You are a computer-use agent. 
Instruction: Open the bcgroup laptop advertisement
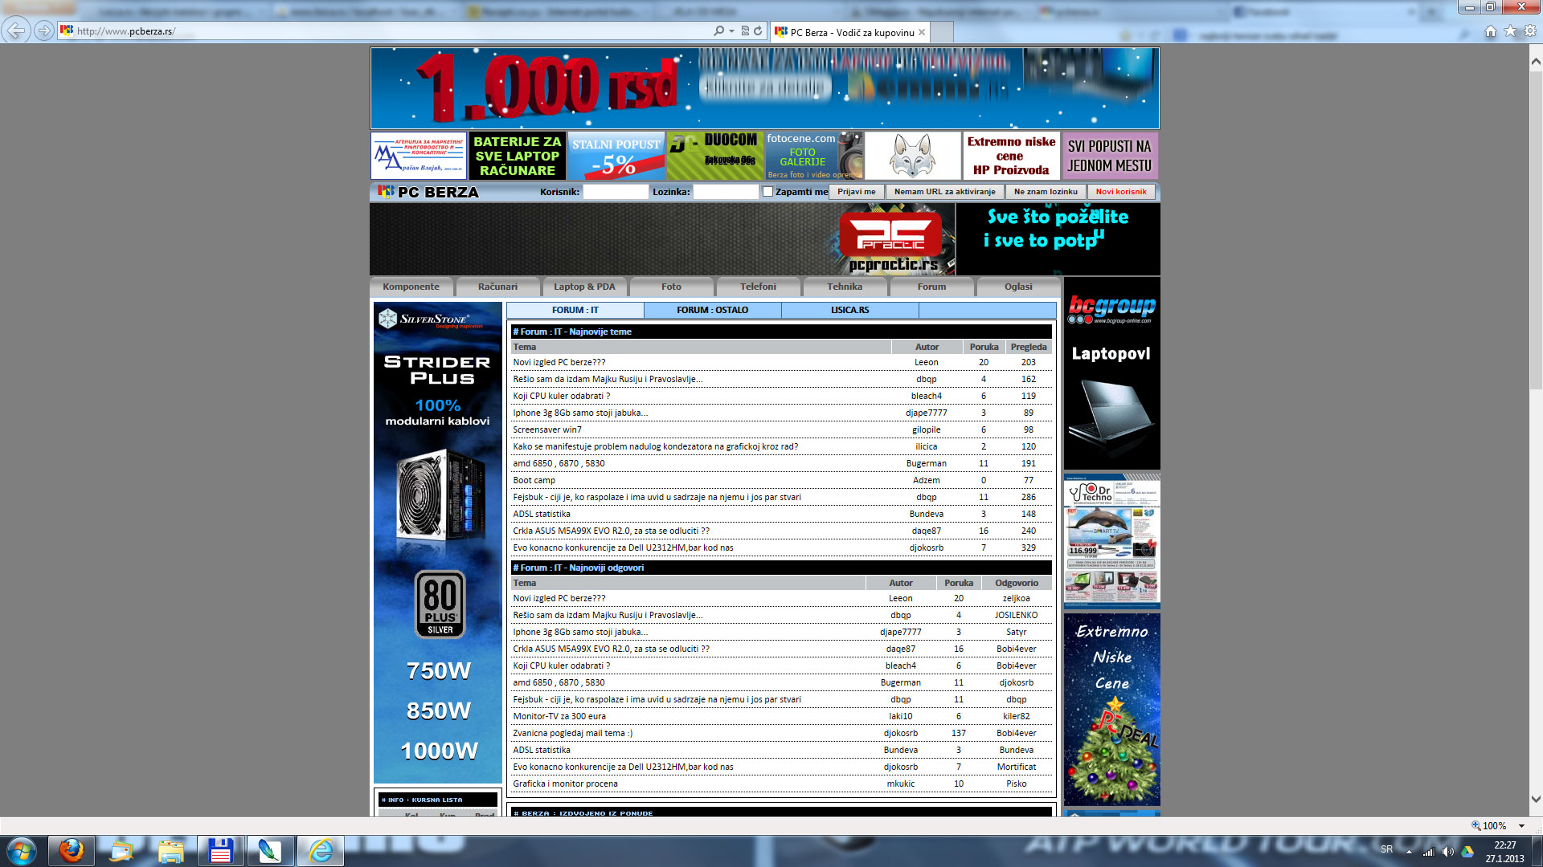click(x=1111, y=374)
